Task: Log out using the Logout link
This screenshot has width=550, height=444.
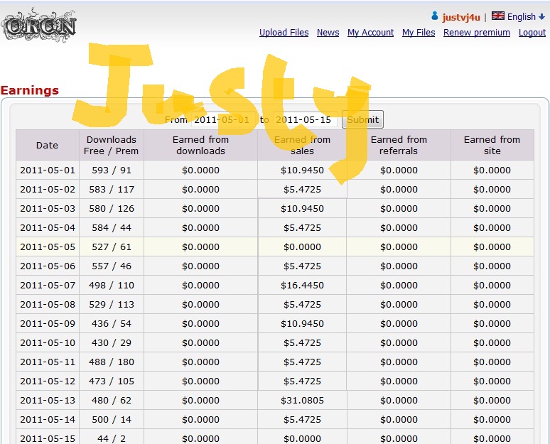Action: pos(532,33)
